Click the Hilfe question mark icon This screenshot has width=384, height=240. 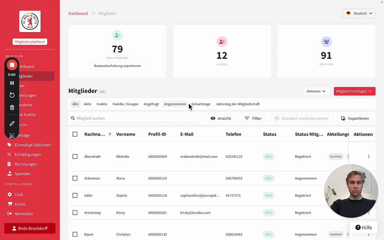pyautogui.click(x=358, y=228)
